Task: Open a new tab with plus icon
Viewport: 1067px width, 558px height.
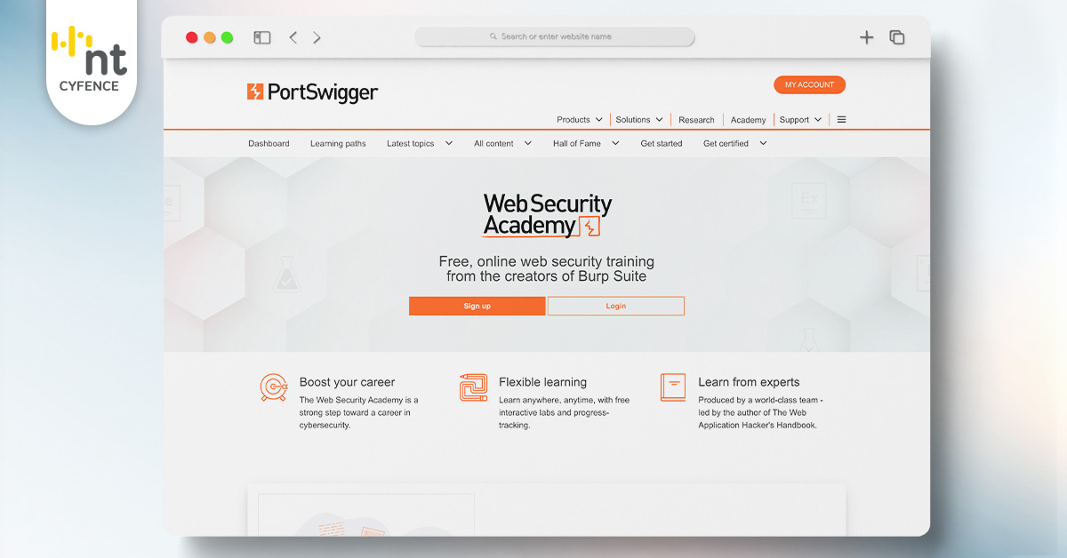Action: pos(867,37)
